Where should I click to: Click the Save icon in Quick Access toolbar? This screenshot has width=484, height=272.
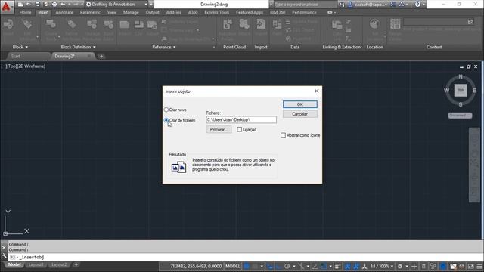click(37, 5)
